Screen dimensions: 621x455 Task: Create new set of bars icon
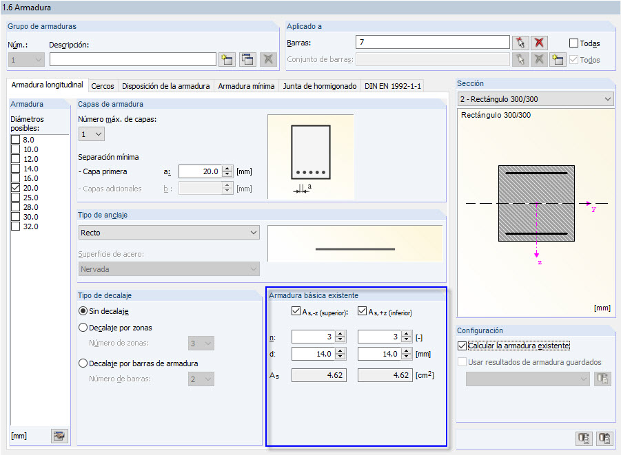558,60
